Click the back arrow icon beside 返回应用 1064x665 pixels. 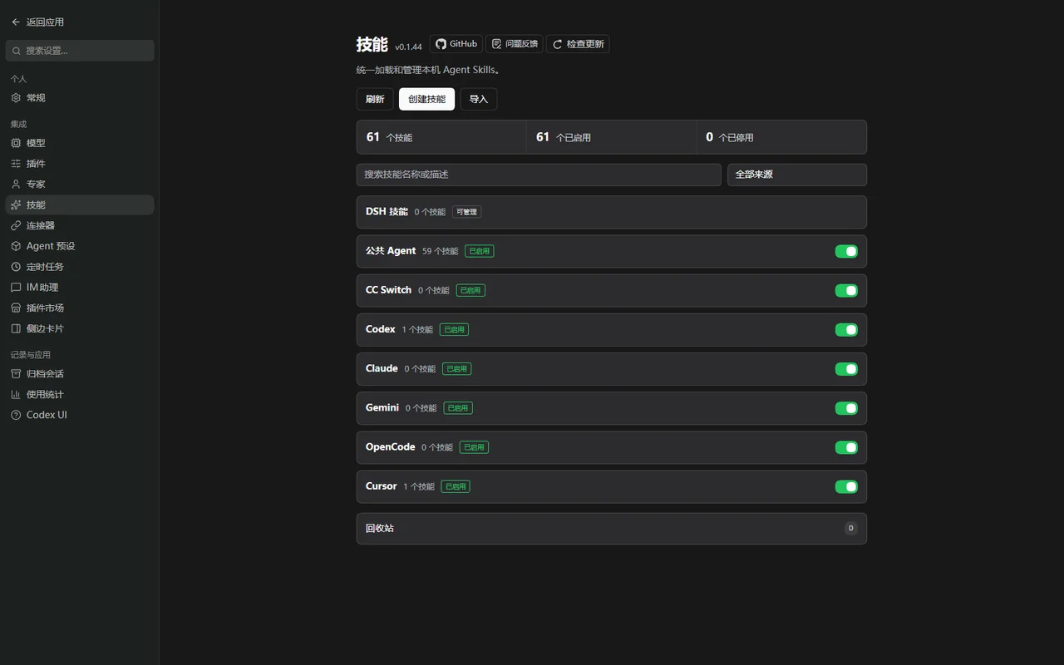[16, 22]
